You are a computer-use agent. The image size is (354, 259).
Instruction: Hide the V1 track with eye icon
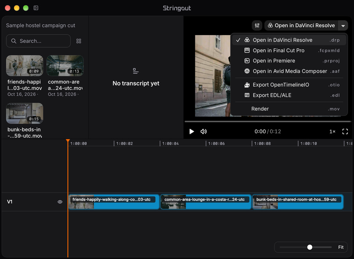60,202
